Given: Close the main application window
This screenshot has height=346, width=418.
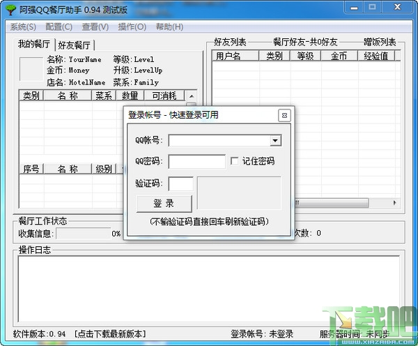Looking at the screenshot, I should [398, 7].
